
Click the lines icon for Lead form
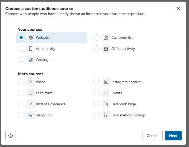pyautogui.click(x=31, y=93)
